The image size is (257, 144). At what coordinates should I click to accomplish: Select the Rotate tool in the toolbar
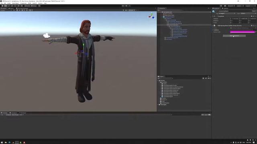pyautogui.click(x=9, y=6)
